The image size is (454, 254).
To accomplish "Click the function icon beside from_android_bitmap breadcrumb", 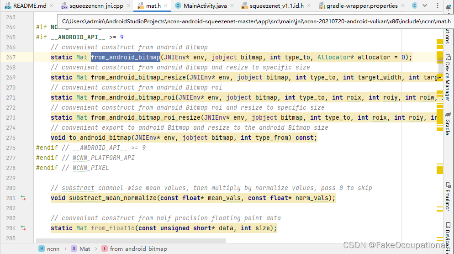I will [105, 249].
